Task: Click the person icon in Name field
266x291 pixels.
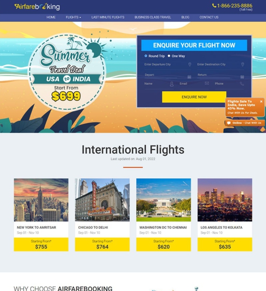Action: (172, 84)
